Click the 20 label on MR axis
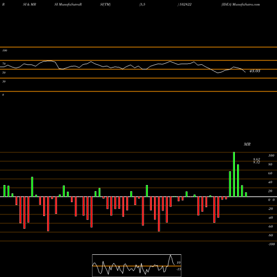Viewport: 277px width, 277px height. click(x=270, y=191)
